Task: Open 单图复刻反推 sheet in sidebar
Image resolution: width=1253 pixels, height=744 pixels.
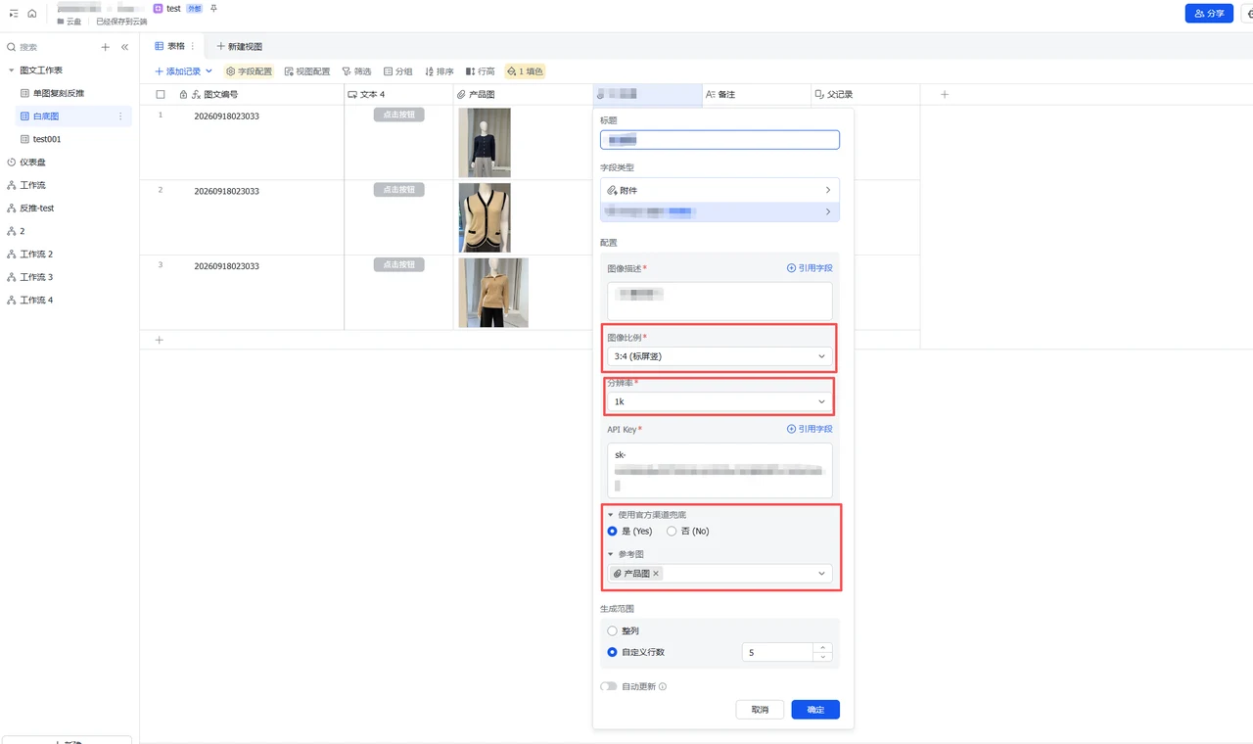Action: point(59,93)
